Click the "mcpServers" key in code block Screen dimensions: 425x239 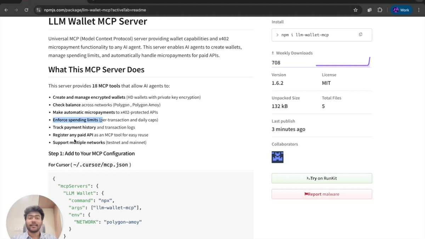click(x=74, y=186)
